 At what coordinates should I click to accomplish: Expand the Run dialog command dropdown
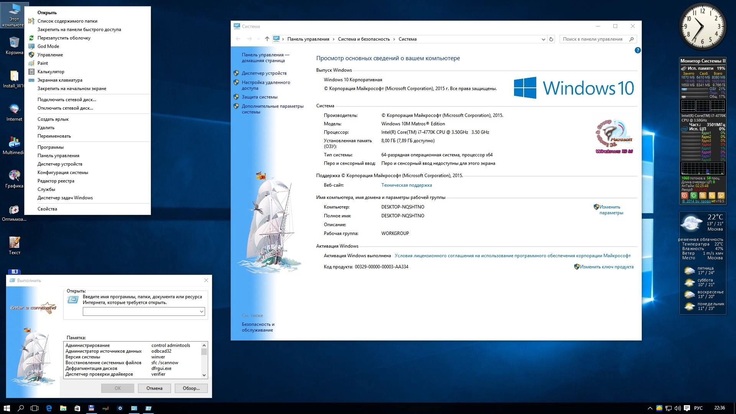[201, 312]
